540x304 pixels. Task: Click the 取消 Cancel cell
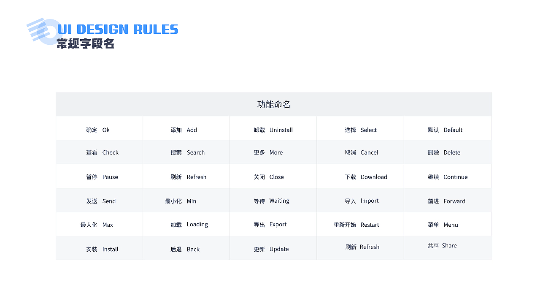point(361,152)
